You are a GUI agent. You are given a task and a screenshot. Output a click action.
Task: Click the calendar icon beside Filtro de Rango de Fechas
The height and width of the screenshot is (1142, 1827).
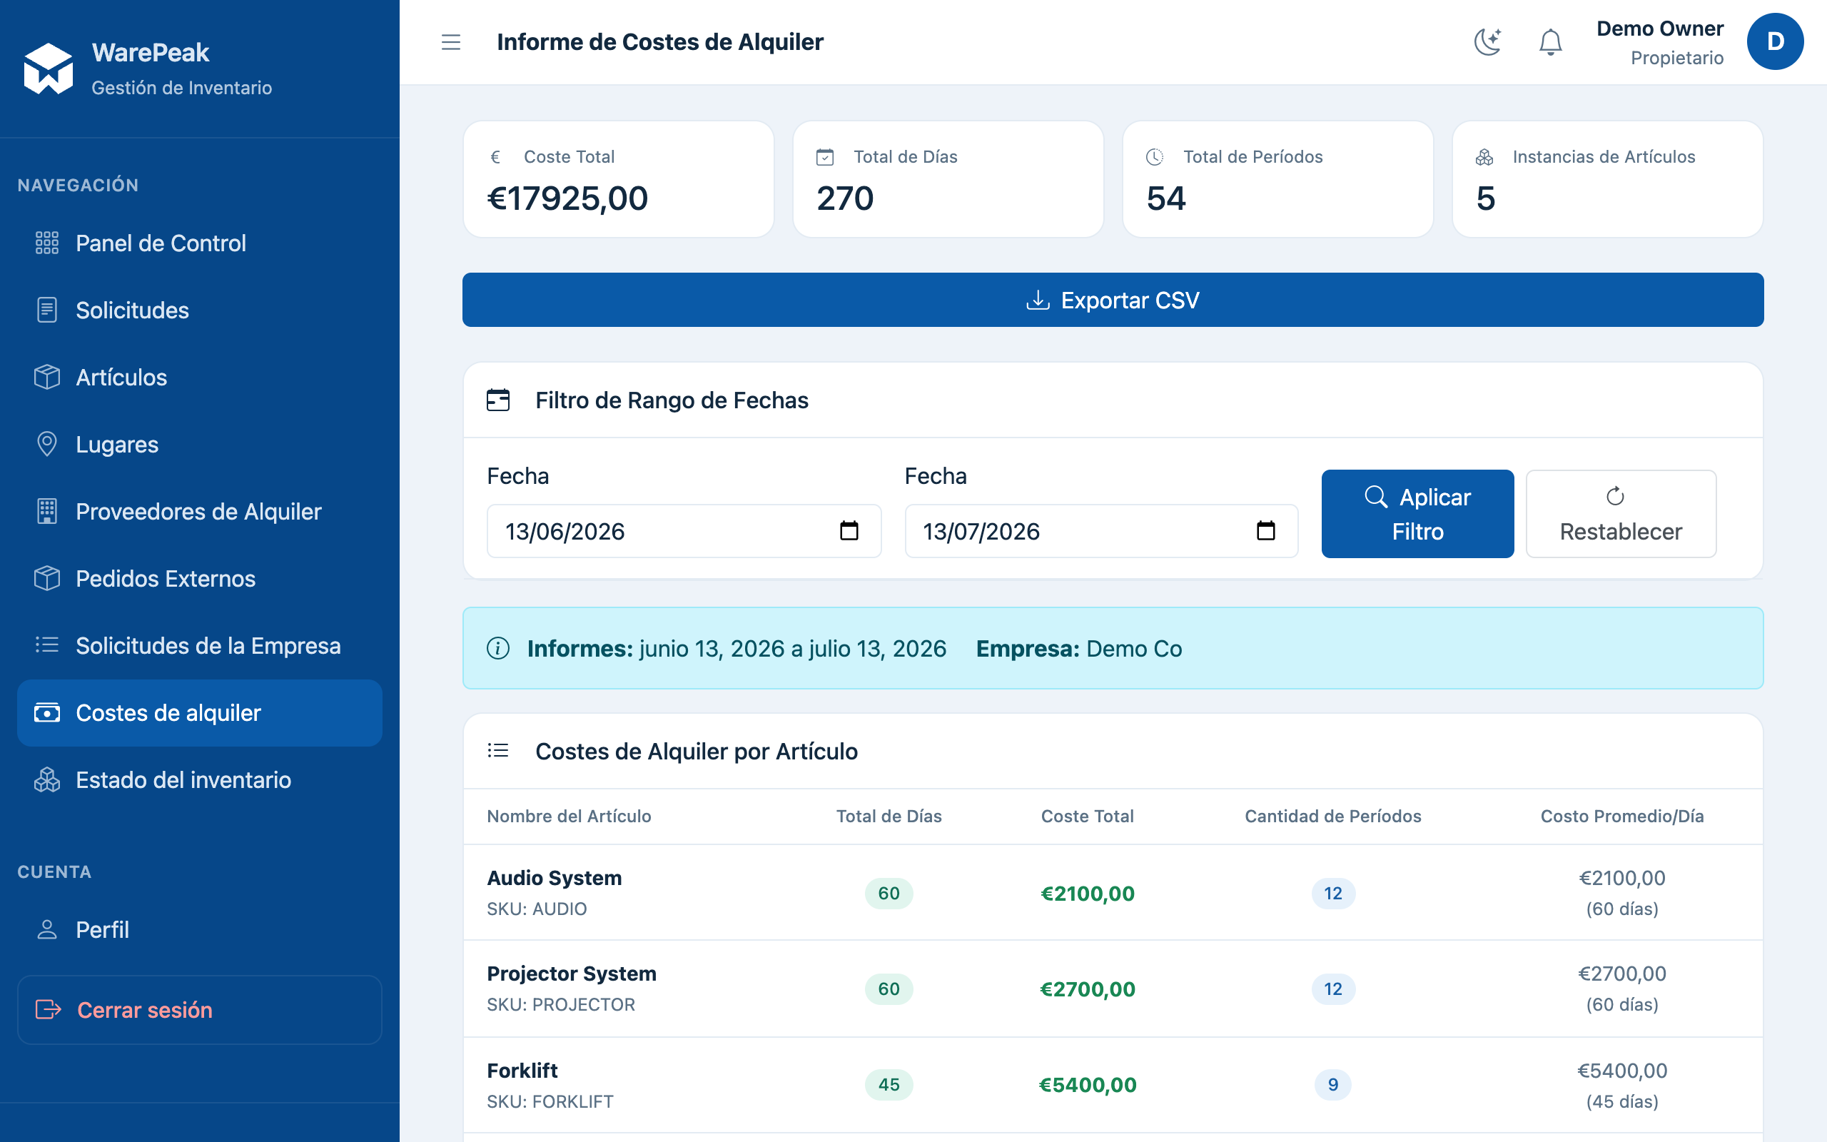tap(498, 400)
